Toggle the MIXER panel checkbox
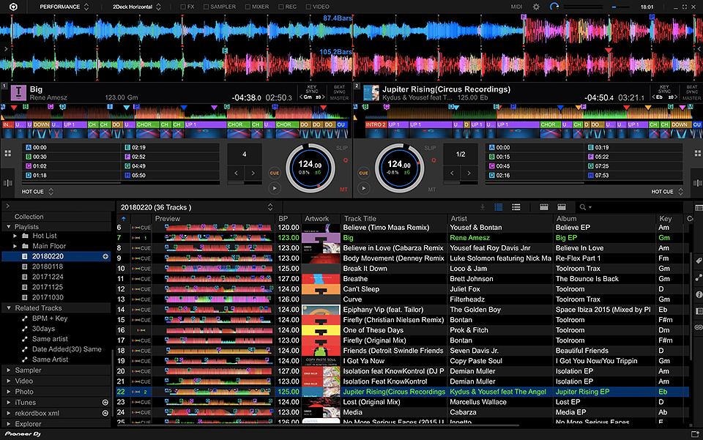Image resolution: width=703 pixels, height=440 pixels. click(246, 7)
